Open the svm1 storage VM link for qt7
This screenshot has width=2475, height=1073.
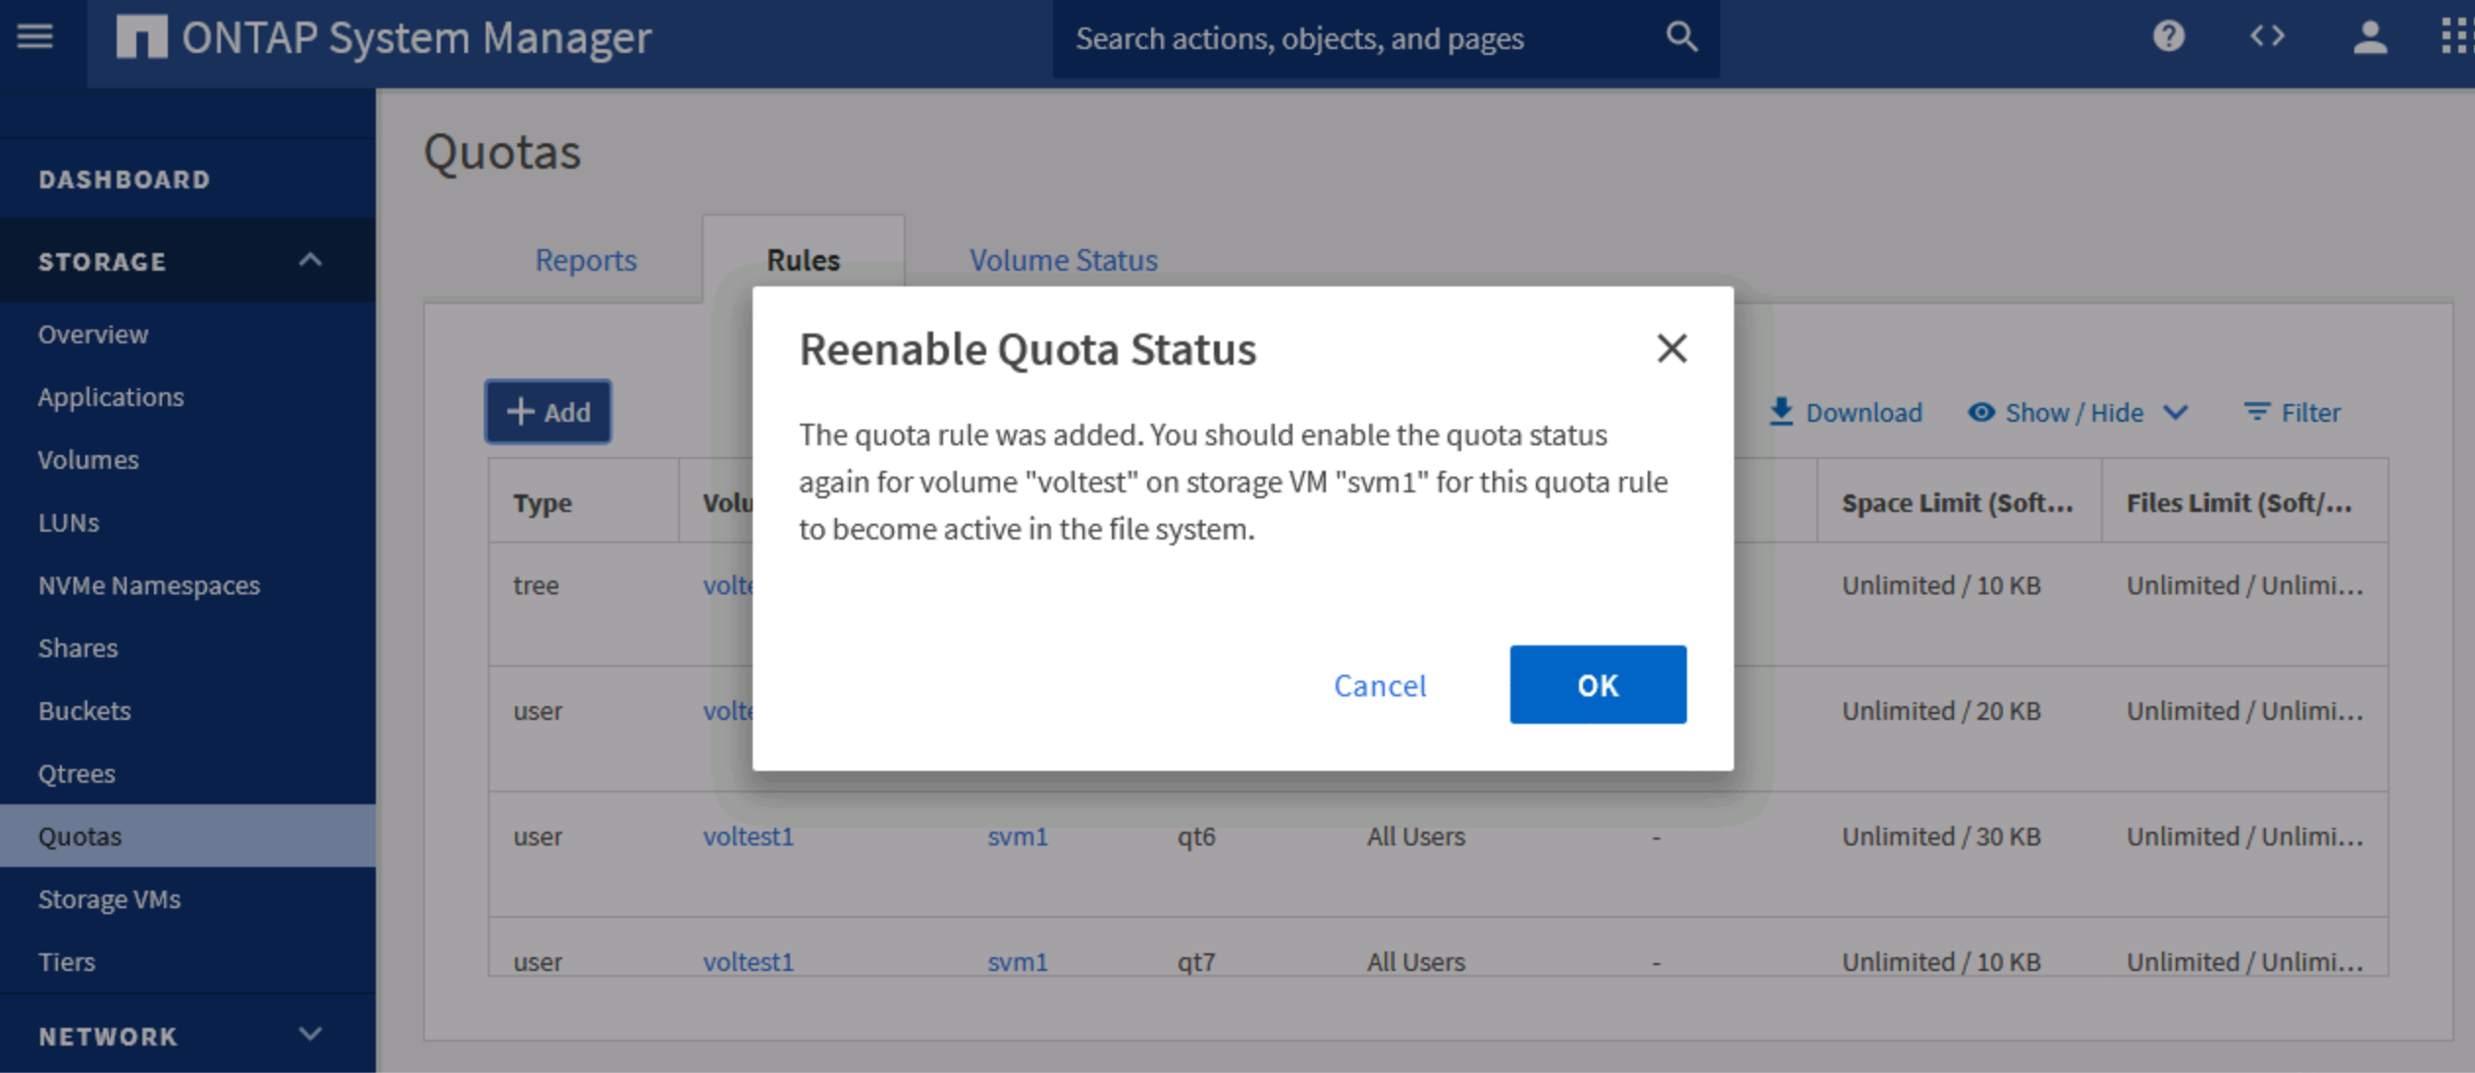click(1017, 961)
